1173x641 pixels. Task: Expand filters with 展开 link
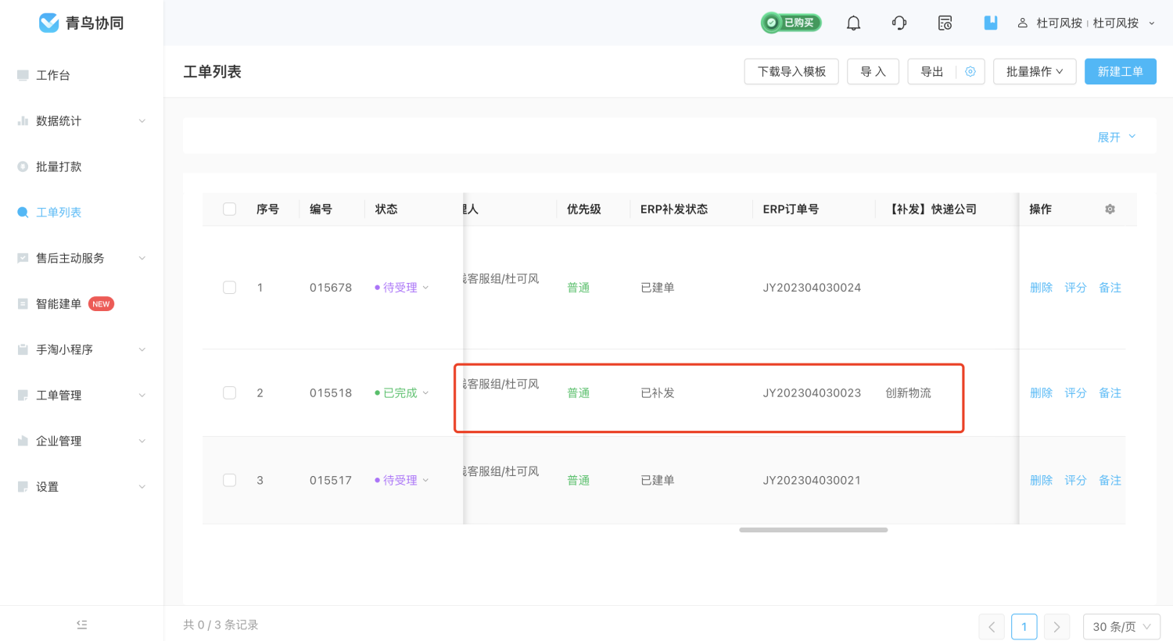coord(1116,137)
